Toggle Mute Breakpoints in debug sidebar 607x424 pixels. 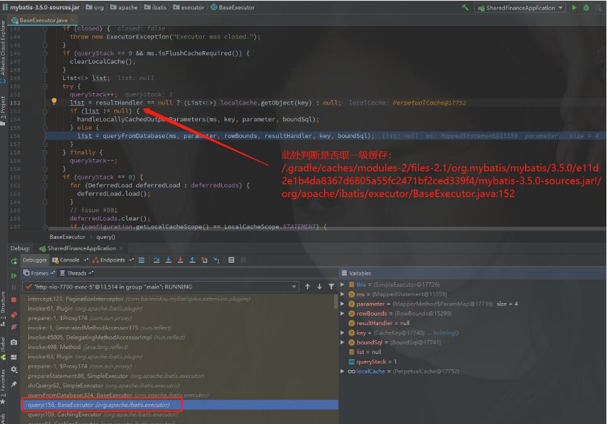pos(14,328)
